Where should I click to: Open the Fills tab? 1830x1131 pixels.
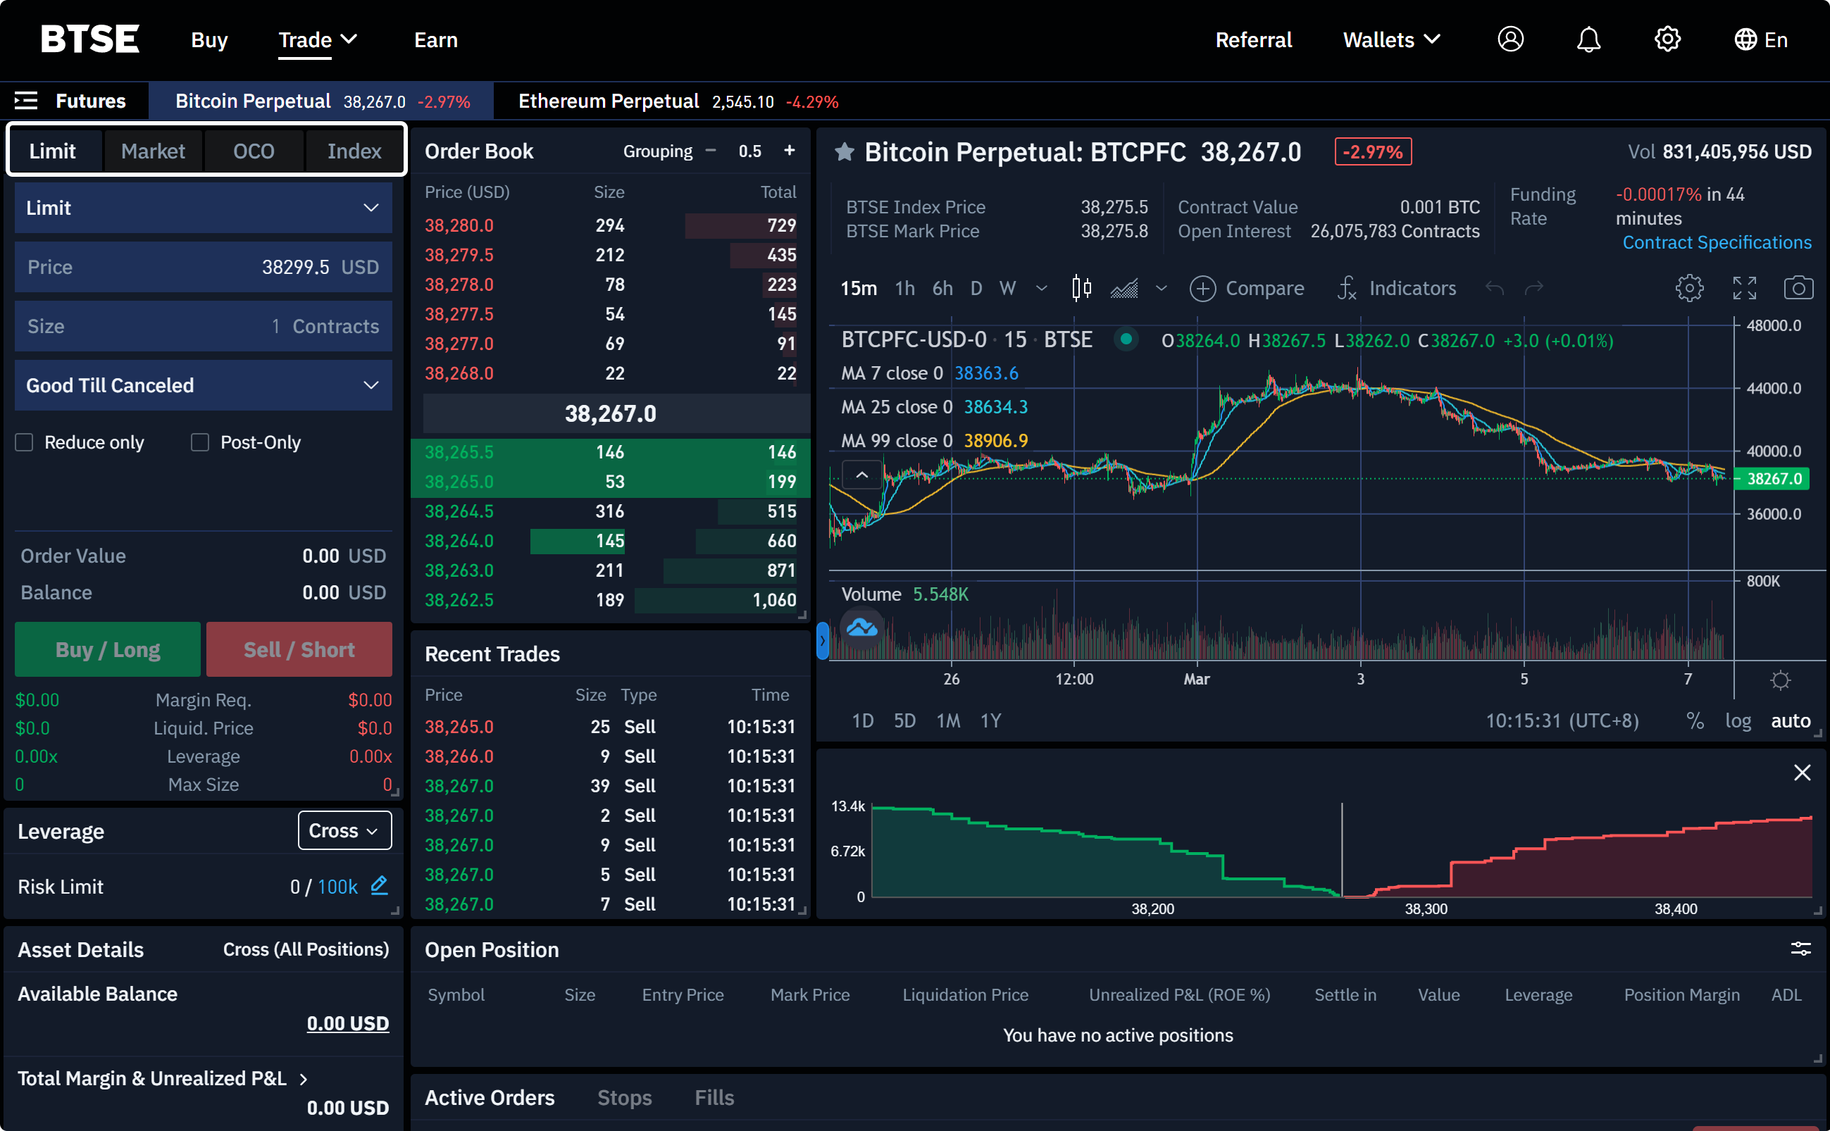[x=714, y=1097]
